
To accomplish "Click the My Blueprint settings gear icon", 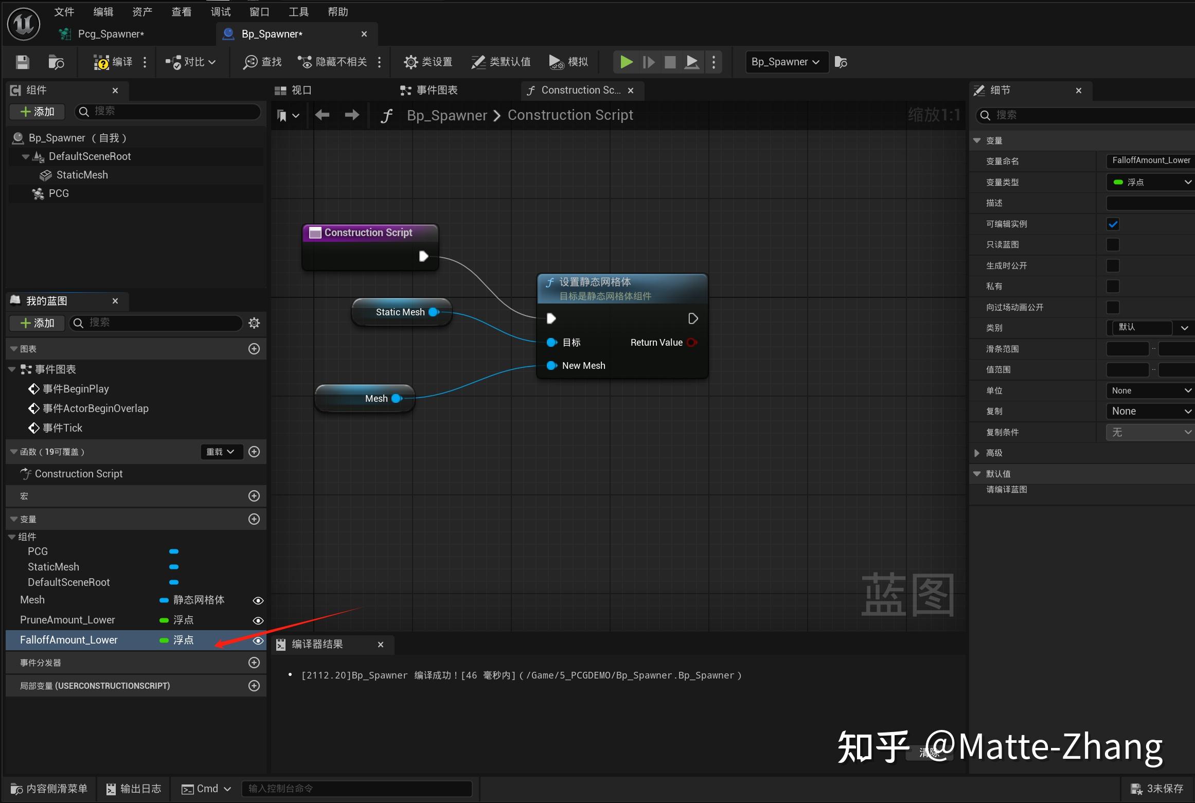I will coord(254,323).
